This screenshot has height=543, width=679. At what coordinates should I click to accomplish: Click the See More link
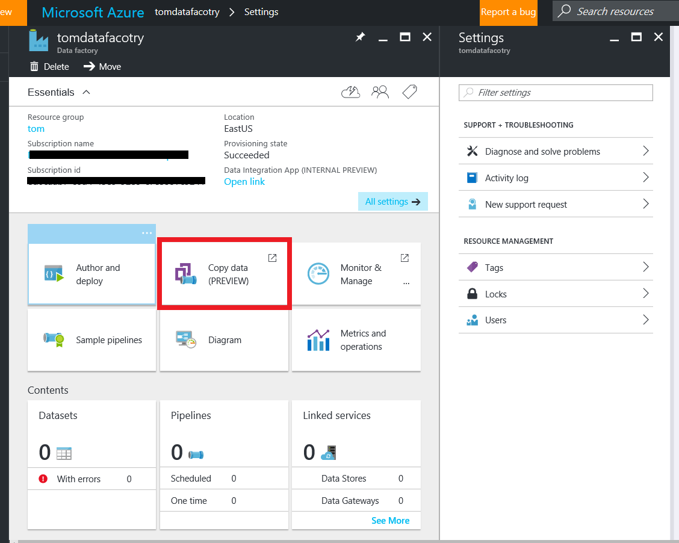(x=390, y=521)
